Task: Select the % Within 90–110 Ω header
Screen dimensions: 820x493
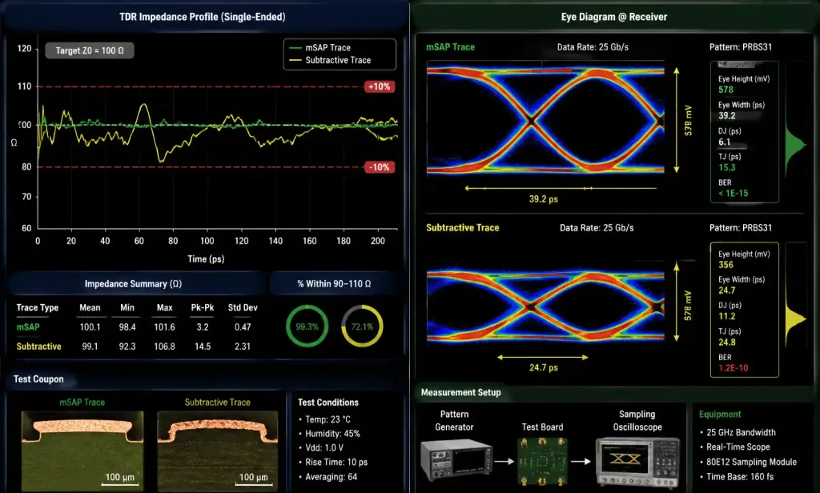Action: 334,284
